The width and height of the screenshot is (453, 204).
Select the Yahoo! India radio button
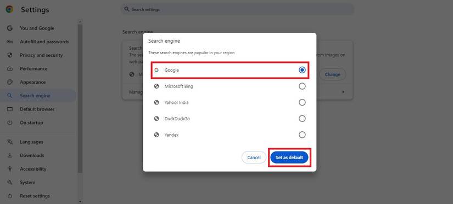pos(302,102)
